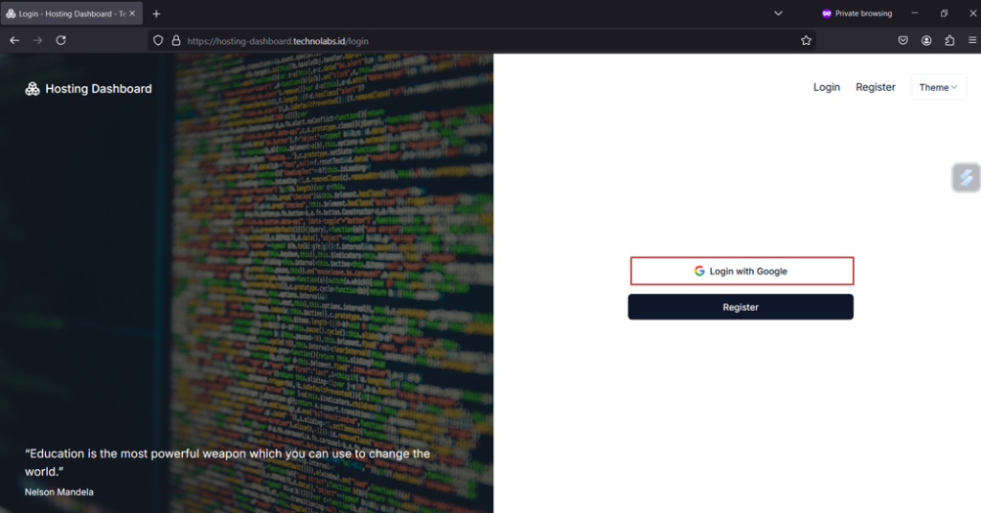
Task: Reload the current page
Action: [x=60, y=40]
